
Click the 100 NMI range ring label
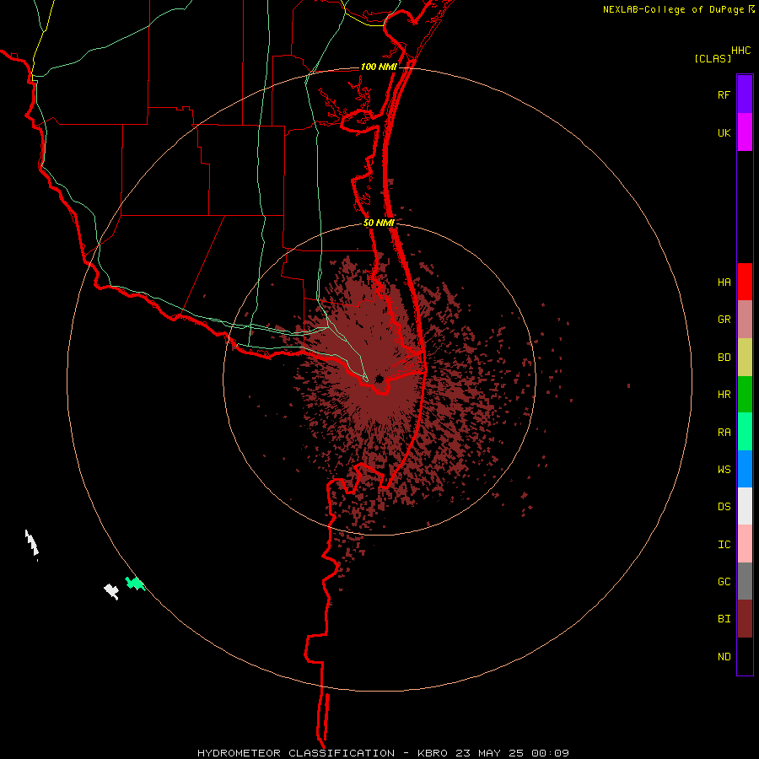[x=379, y=67]
